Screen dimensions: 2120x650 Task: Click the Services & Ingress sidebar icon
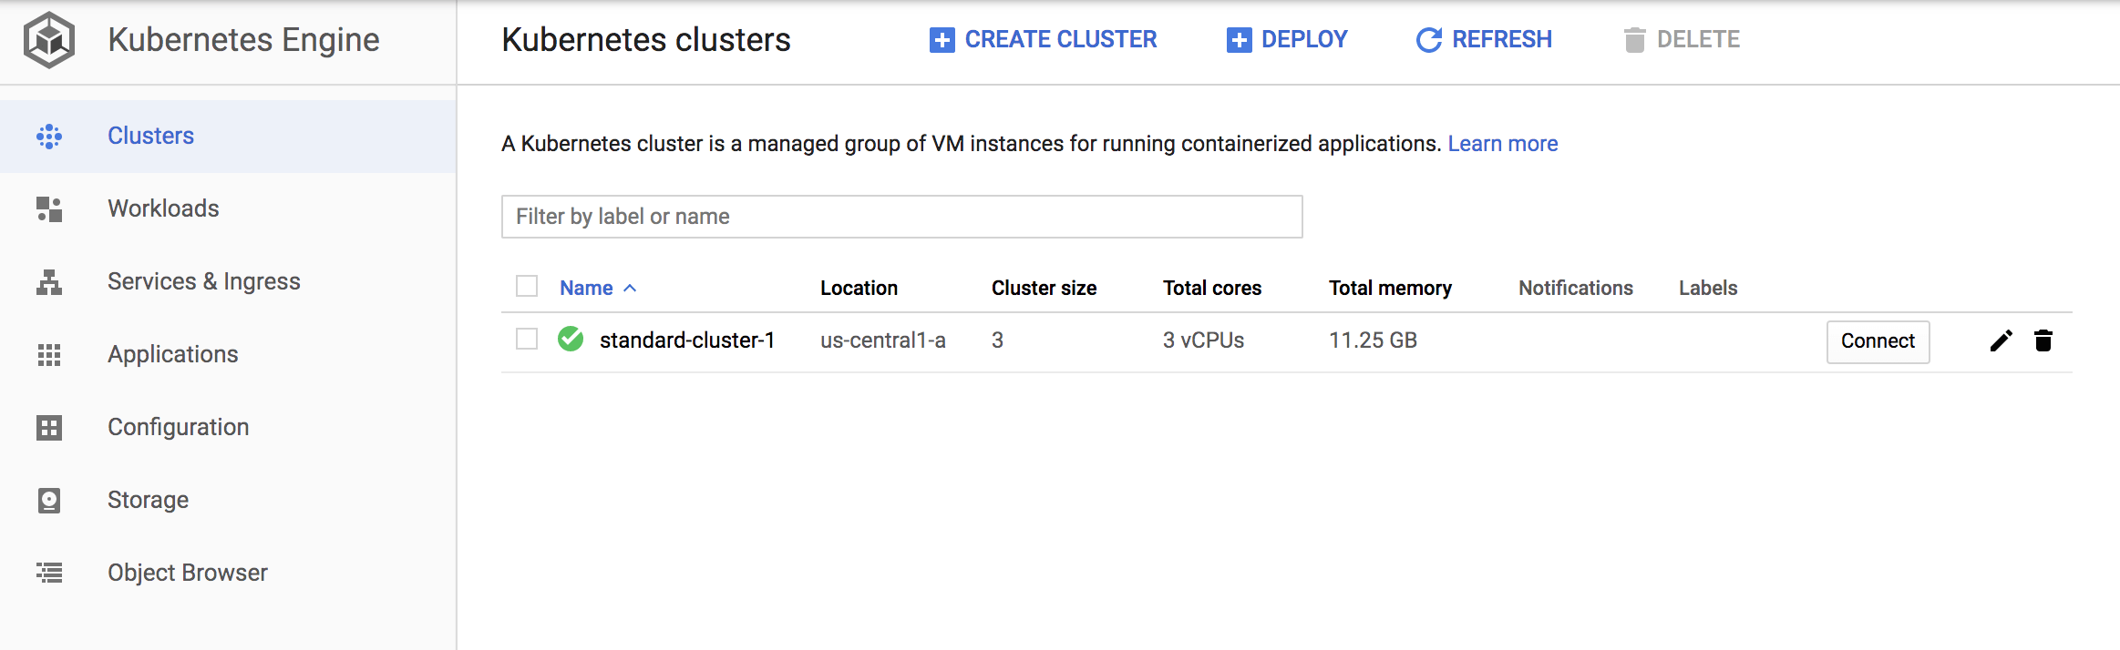tap(49, 282)
